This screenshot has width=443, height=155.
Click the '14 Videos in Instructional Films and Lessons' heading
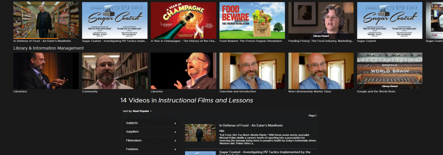point(187,100)
